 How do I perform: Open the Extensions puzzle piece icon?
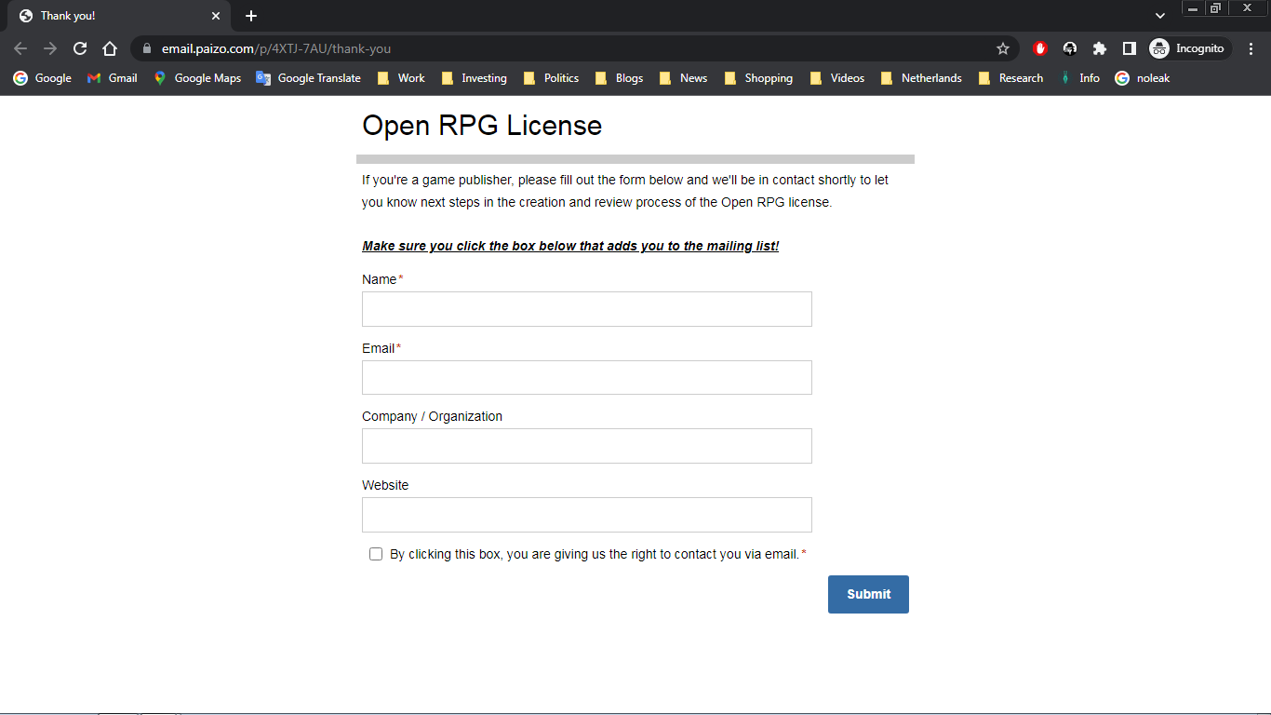(x=1099, y=48)
